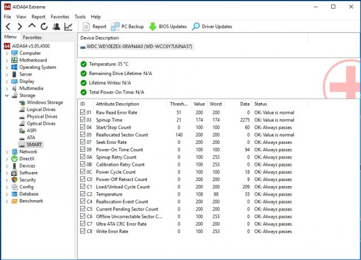361x260 pixels.
Task: Open the graph chart toolbar icon
Action: [x=68, y=27]
